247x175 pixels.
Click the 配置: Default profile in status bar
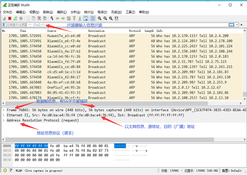[232, 171]
